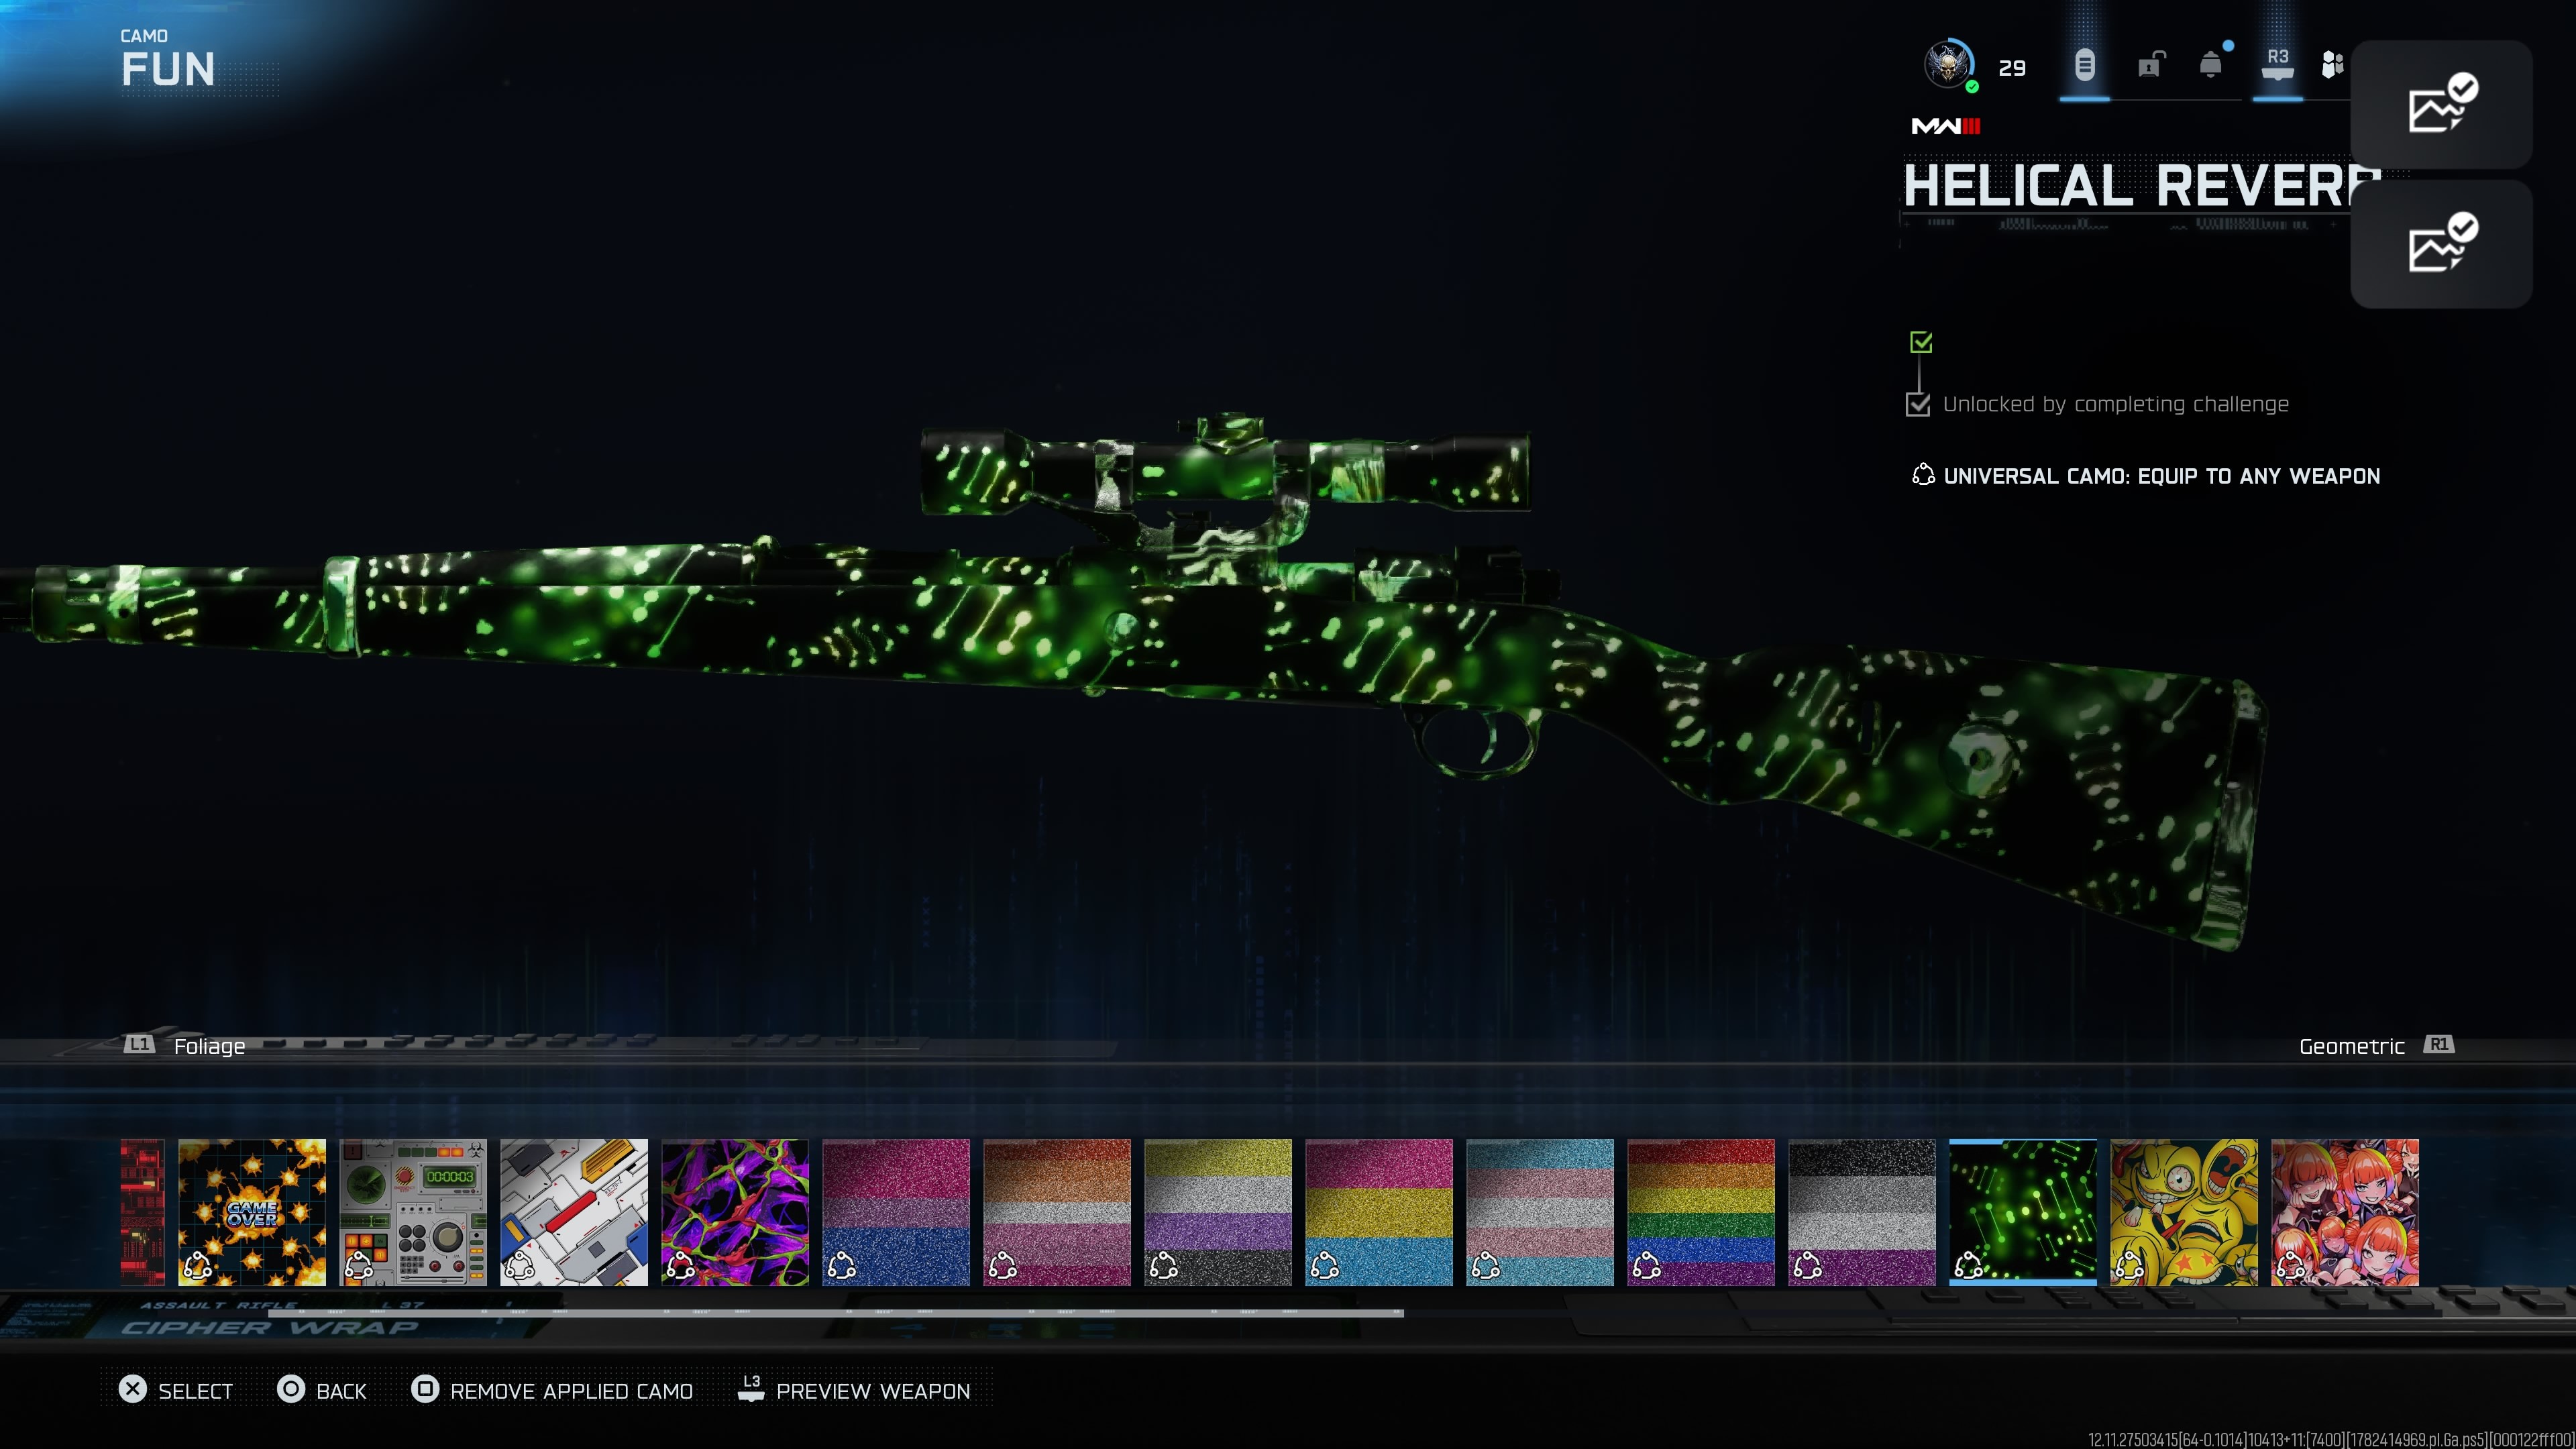Click the 'HELICAL REVERB' camo title

pos(2141,186)
